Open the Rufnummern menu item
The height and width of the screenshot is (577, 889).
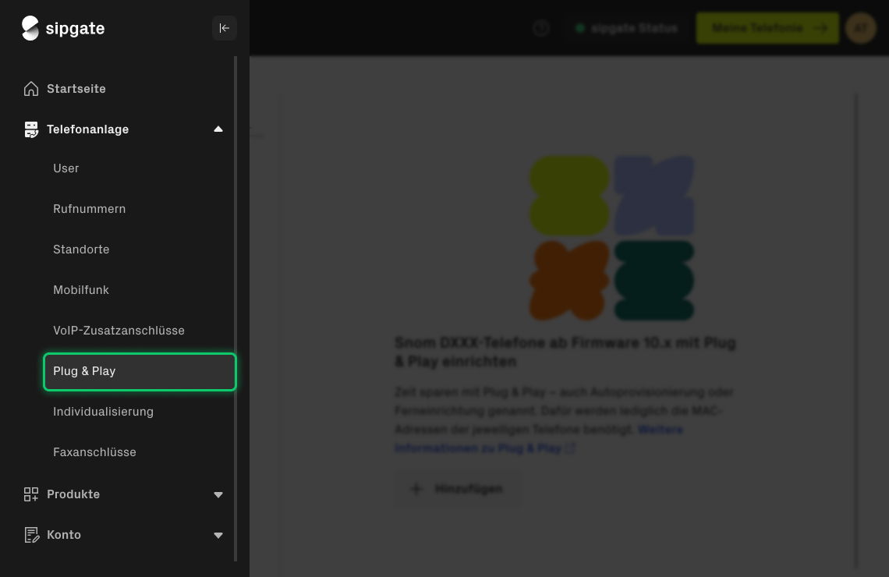tap(89, 209)
